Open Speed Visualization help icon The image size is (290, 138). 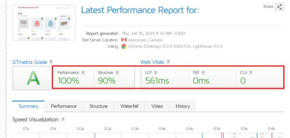[x=63, y=119]
